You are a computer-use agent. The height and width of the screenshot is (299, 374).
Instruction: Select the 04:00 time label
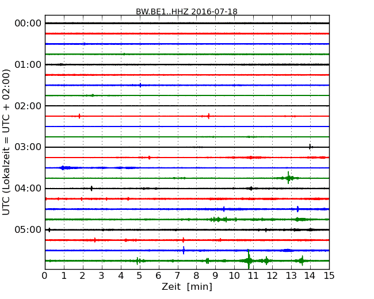(x=28, y=188)
